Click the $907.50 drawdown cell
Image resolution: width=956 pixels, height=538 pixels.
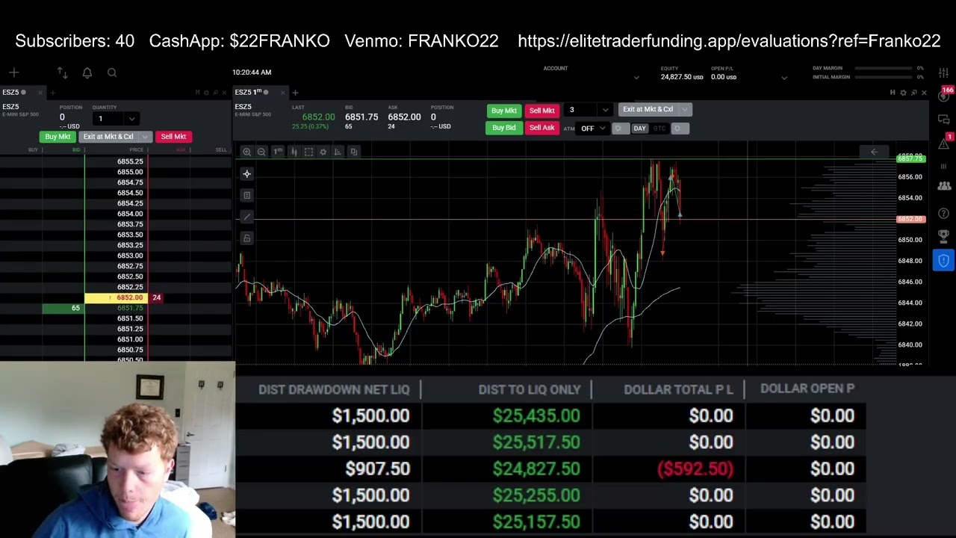(x=377, y=469)
